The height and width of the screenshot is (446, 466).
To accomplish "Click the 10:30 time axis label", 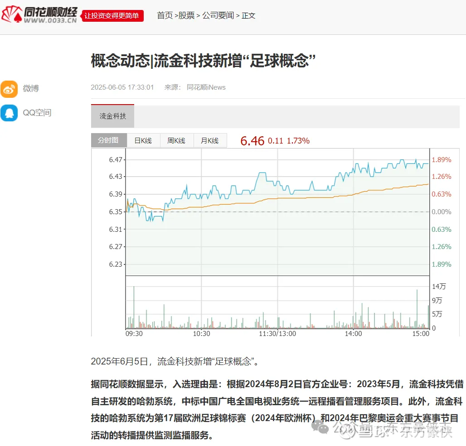I will 202,333.
